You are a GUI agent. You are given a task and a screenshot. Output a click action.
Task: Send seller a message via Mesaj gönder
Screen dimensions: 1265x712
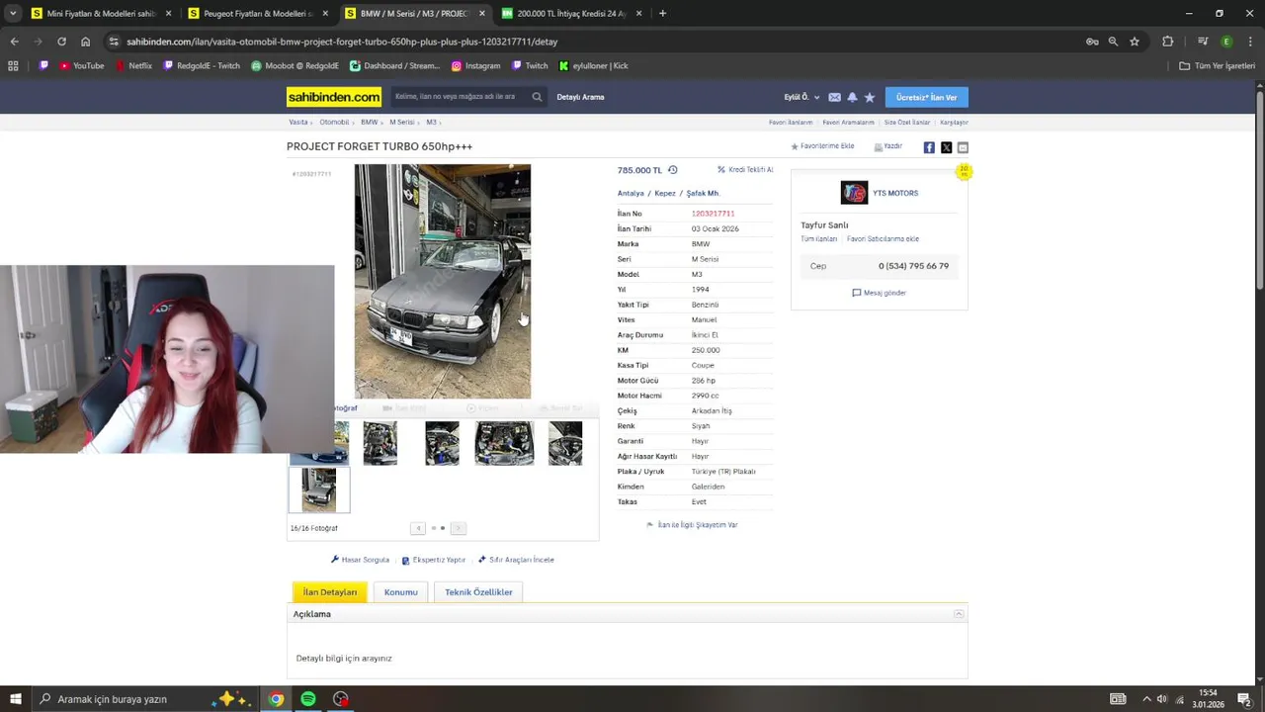[x=879, y=293]
